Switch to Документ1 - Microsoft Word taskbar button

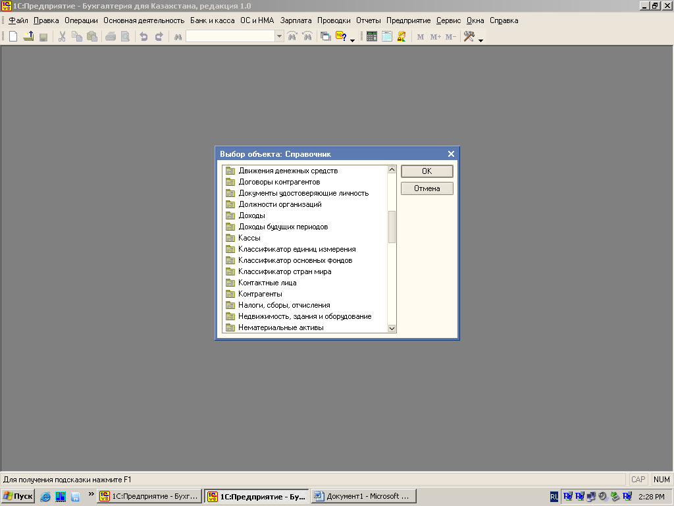363,496
